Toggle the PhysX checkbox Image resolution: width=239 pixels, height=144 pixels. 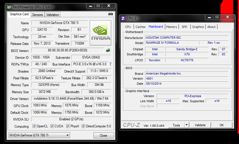(x=68, y=126)
